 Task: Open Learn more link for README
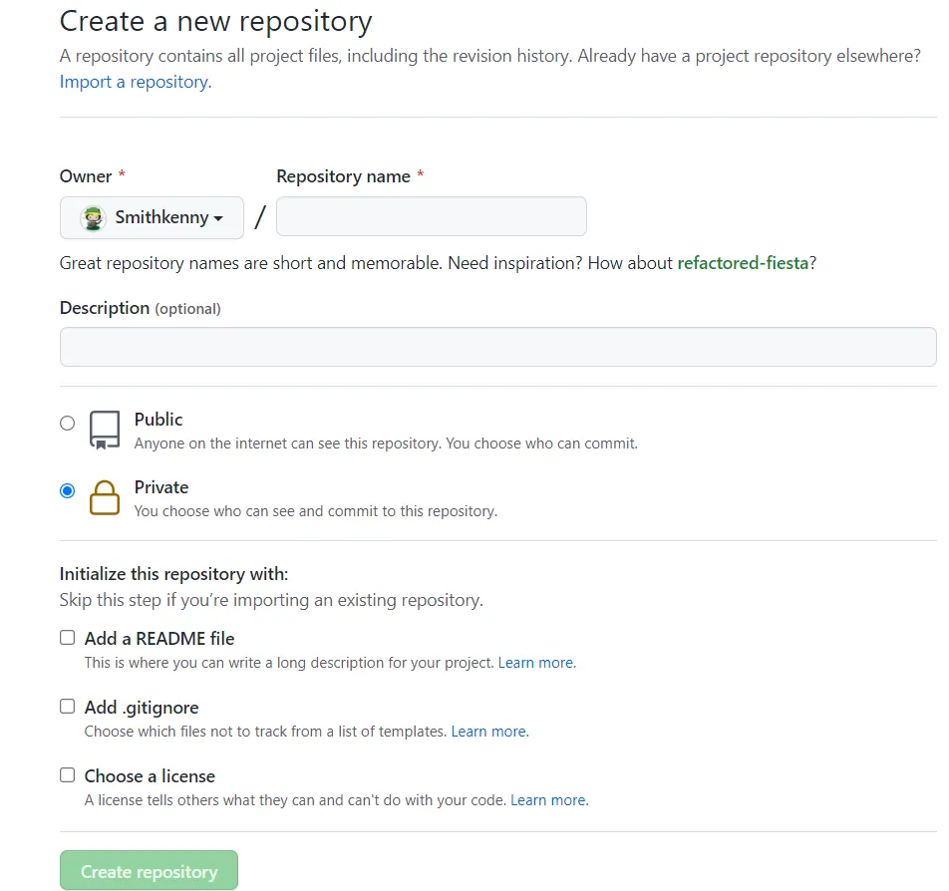coord(536,663)
